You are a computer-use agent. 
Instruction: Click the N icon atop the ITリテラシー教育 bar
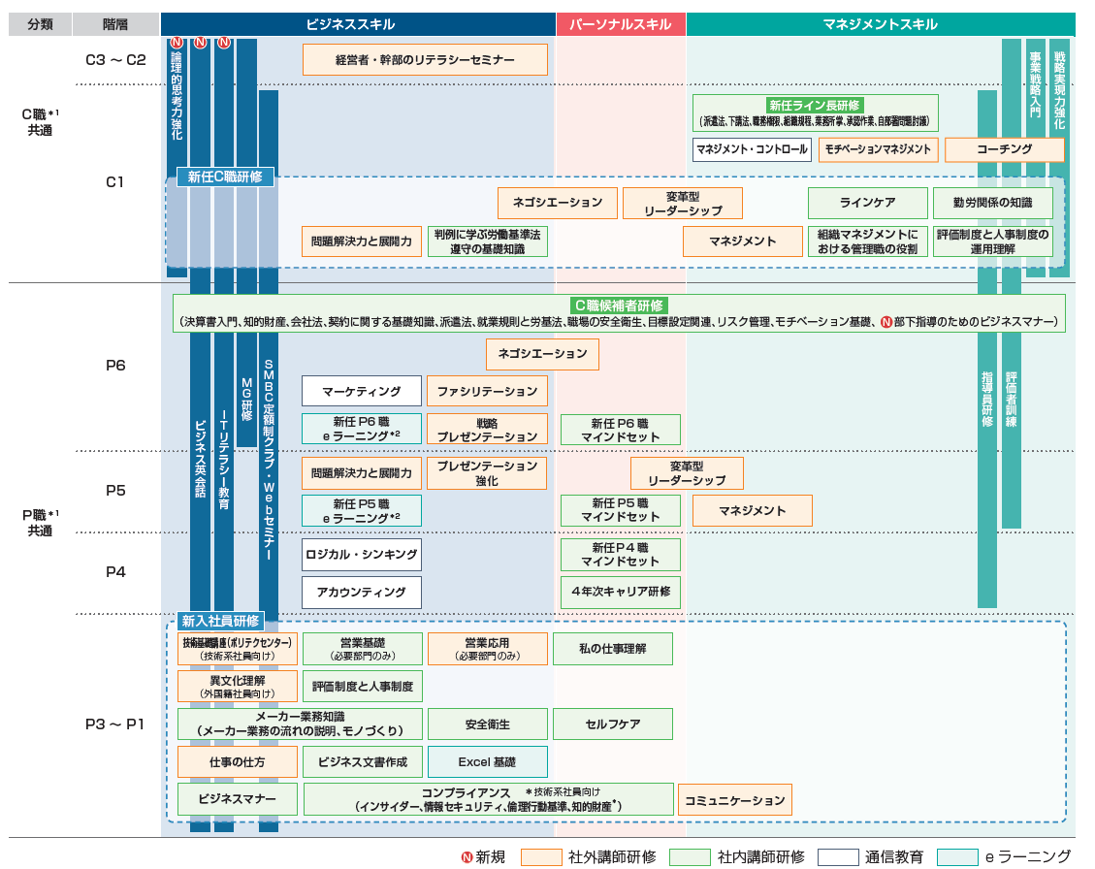pyautogui.click(x=223, y=43)
